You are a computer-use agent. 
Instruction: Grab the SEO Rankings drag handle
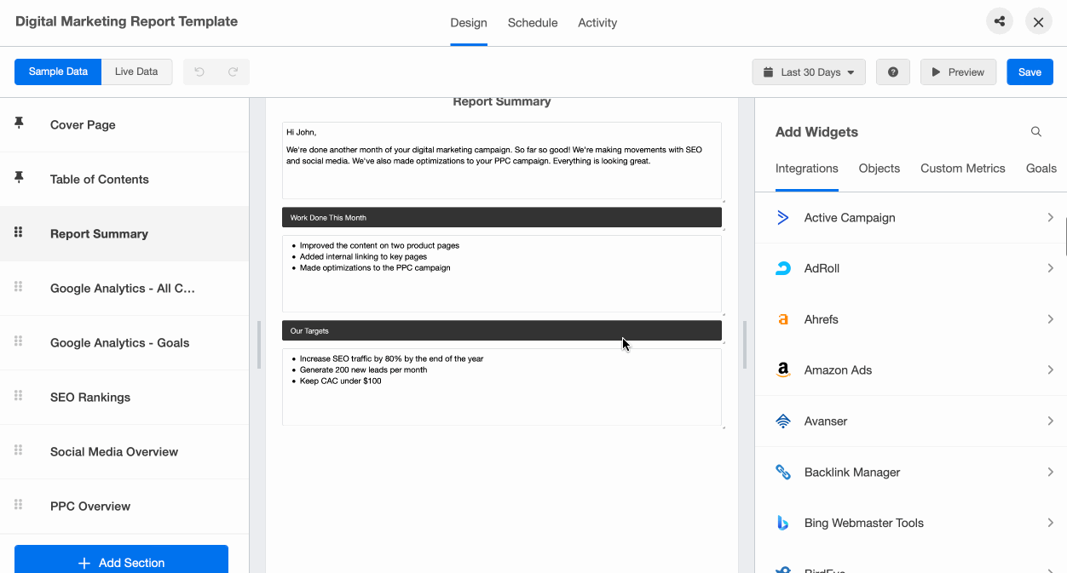19,396
